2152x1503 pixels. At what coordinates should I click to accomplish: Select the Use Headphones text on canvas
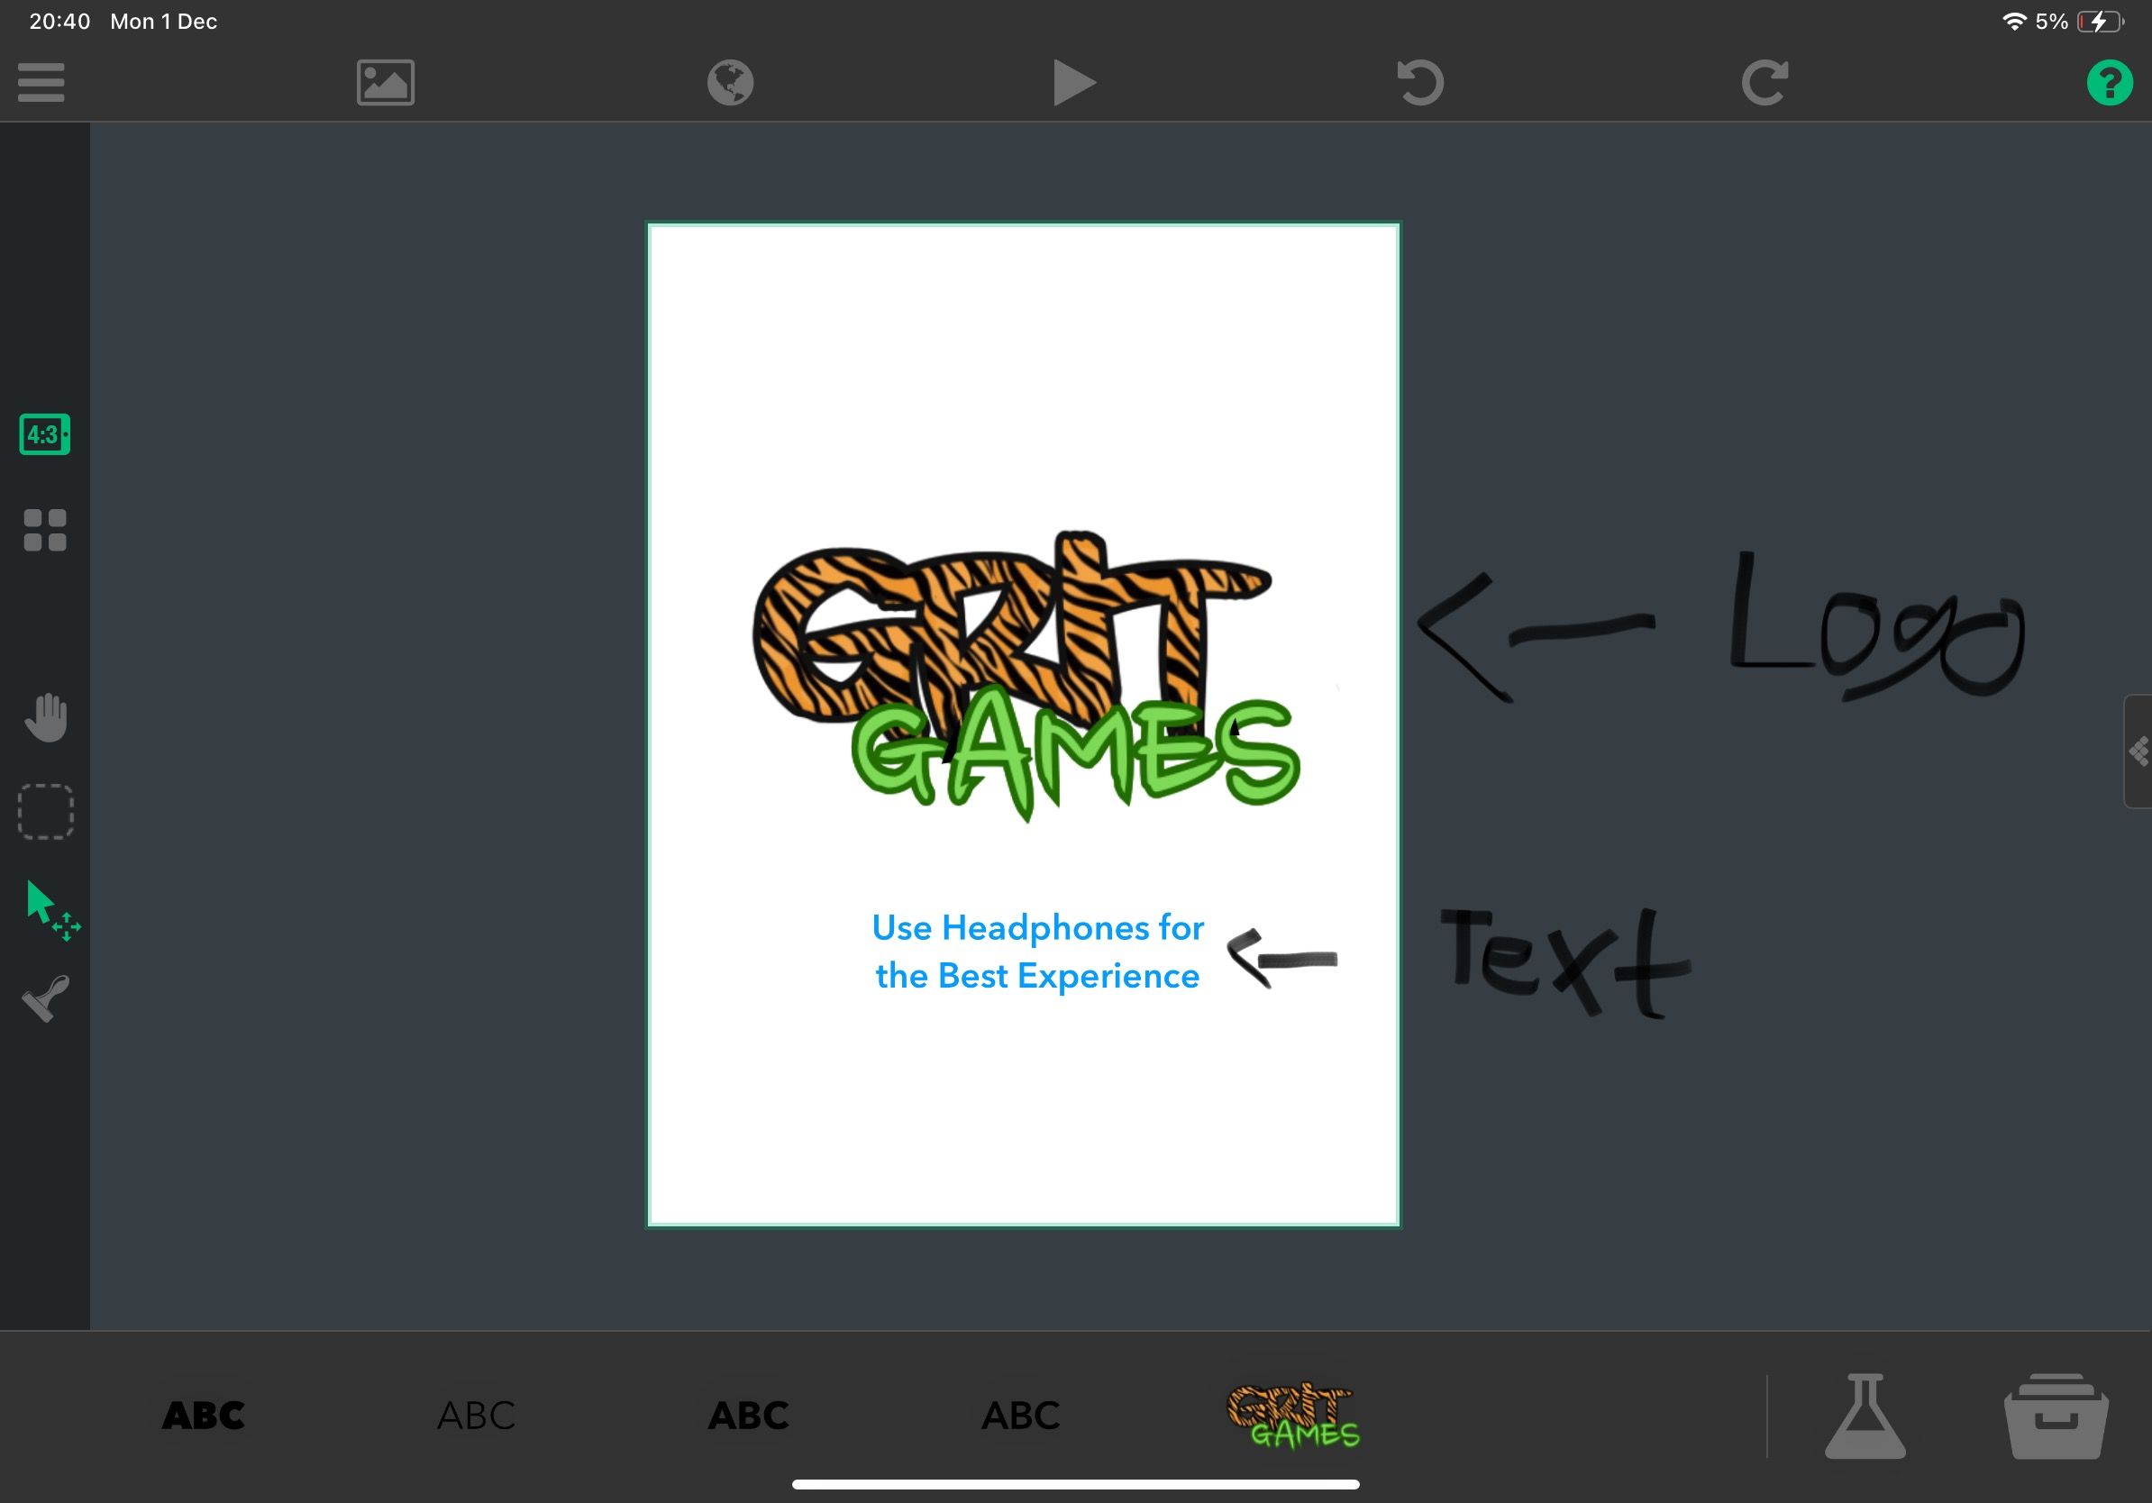1036,951
